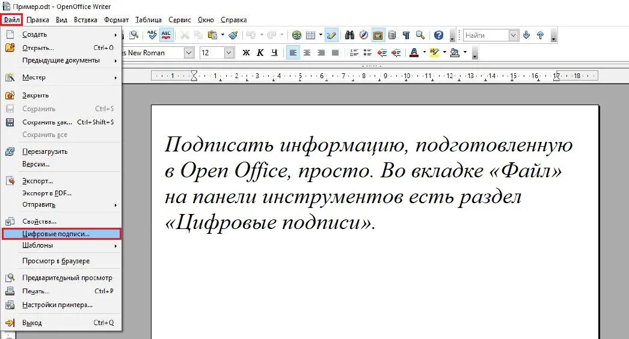This screenshot has height=339, width=629.
Task: Toggle underline with Ч button
Action: tap(274, 52)
